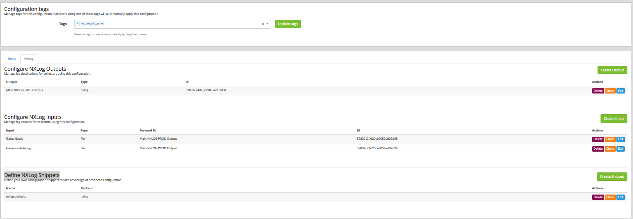Select the nxlog-defaults snippet name
This screenshot has width=633, height=219.
point(16,197)
